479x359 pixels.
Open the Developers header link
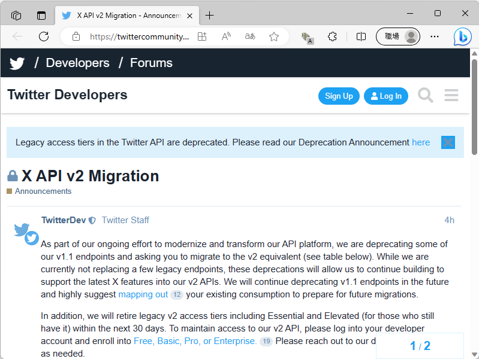[x=77, y=63]
